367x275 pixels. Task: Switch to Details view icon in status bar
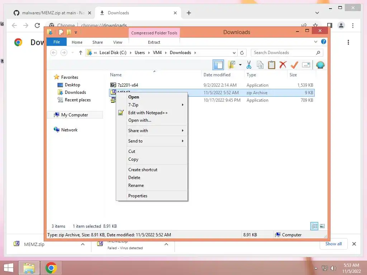[314, 226]
